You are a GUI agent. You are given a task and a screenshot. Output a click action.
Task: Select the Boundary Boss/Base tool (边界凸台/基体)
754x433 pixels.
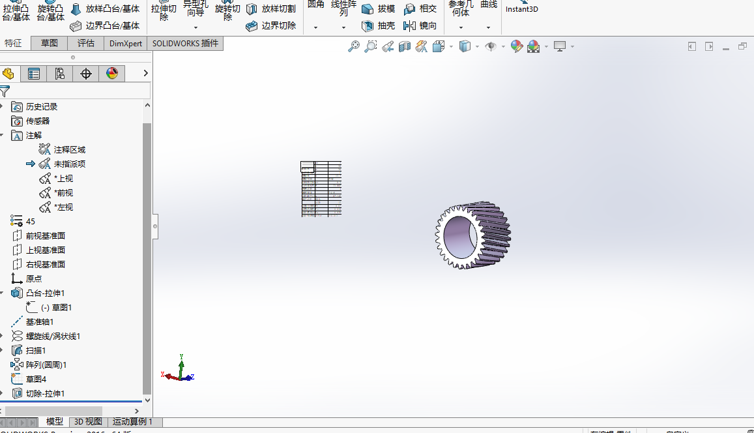[x=106, y=25]
